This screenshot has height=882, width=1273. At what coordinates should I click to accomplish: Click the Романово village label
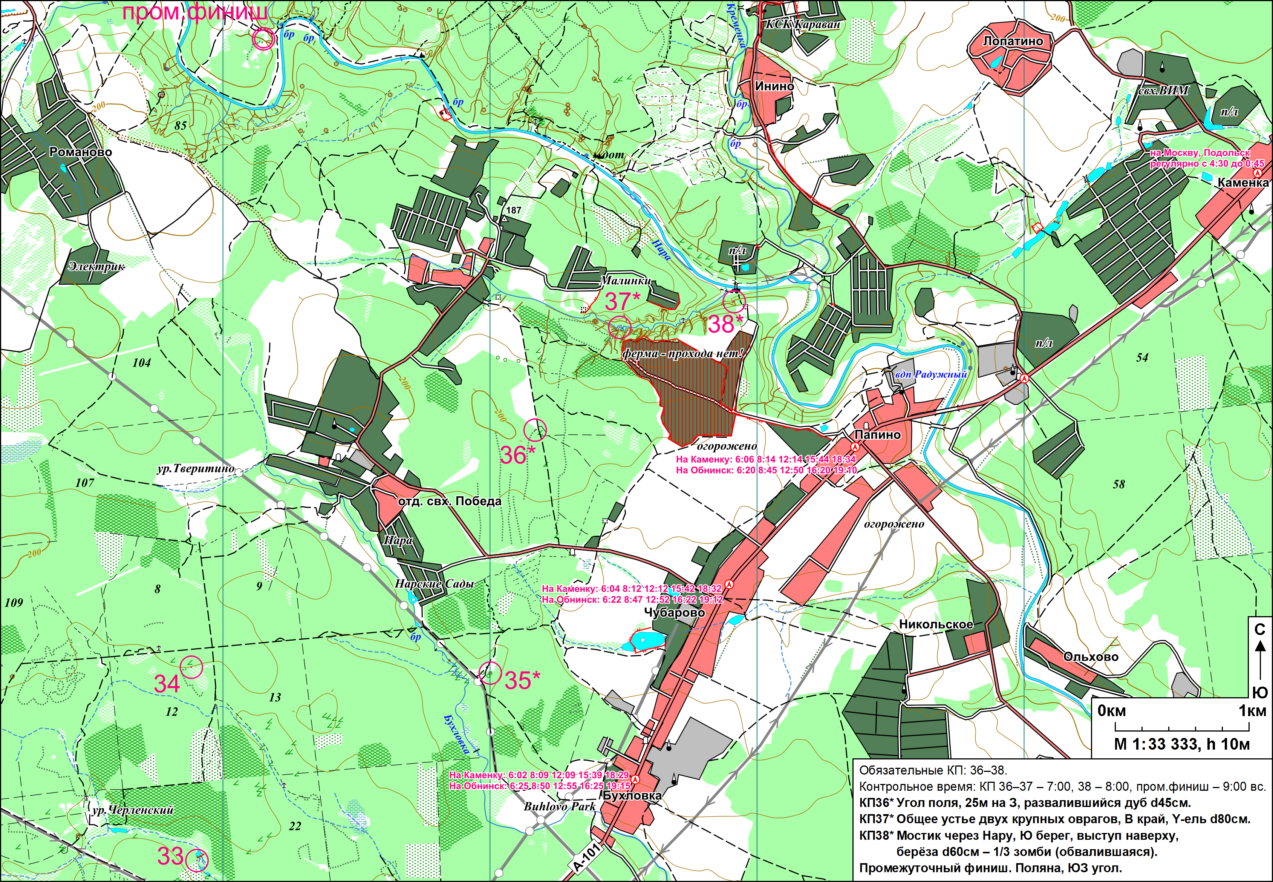tap(81, 152)
